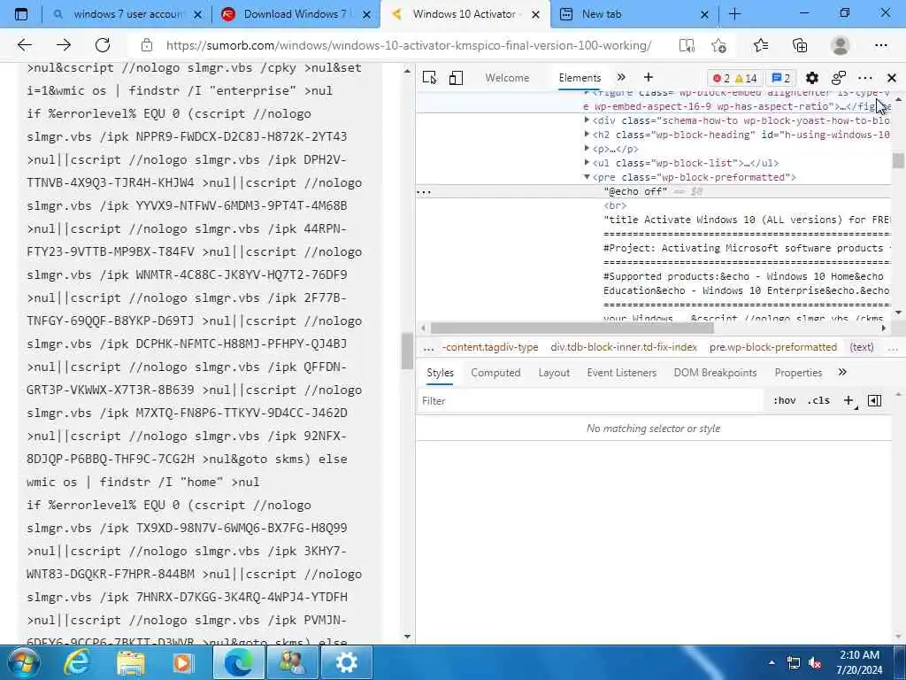Add a new tool with plus icon
This screenshot has height=680, width=906.
pyautogui.click(x=649, y=78)
